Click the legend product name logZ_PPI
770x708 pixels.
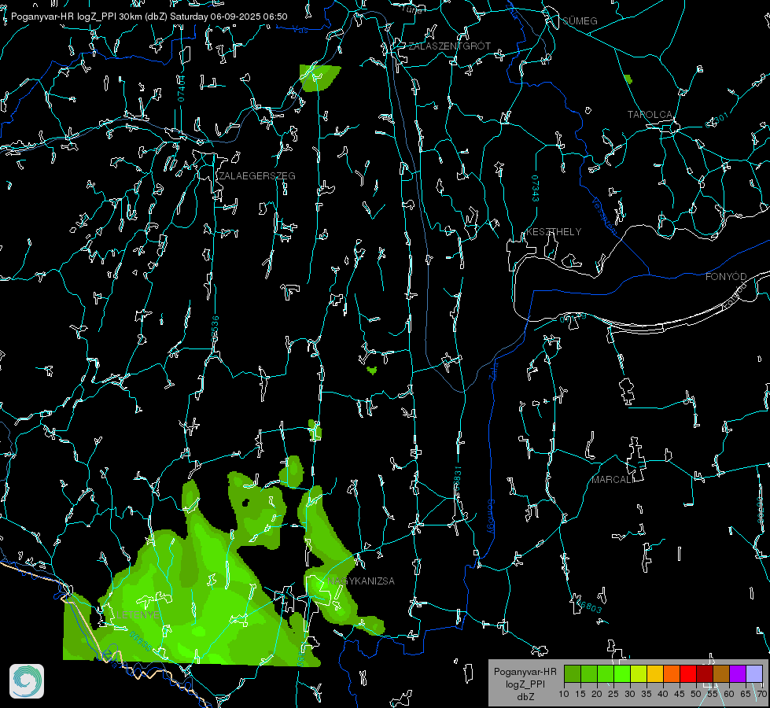(x=525, y=684)
